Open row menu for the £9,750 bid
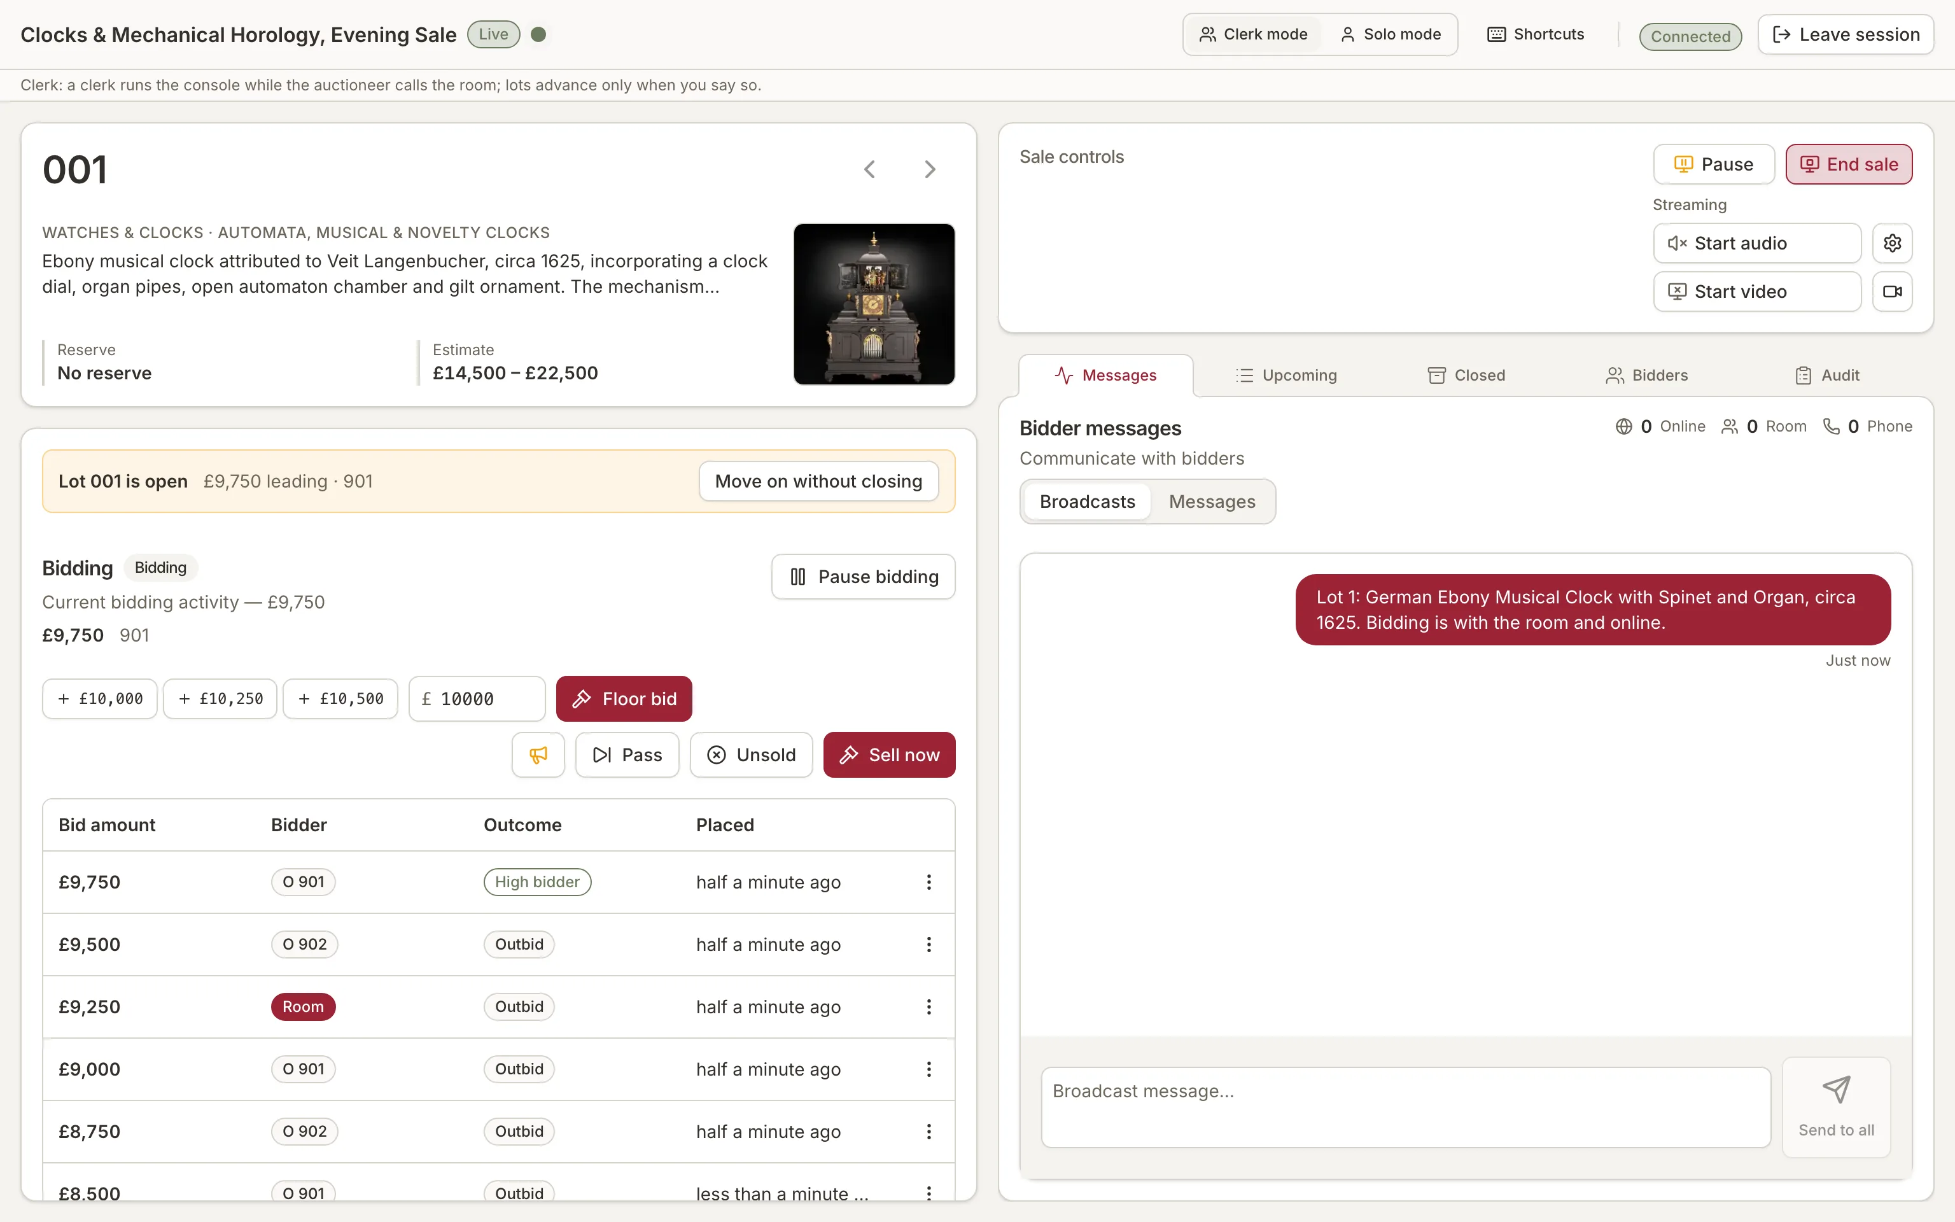This screenshot has width=1955, height=1222. (x=929, y=881)
